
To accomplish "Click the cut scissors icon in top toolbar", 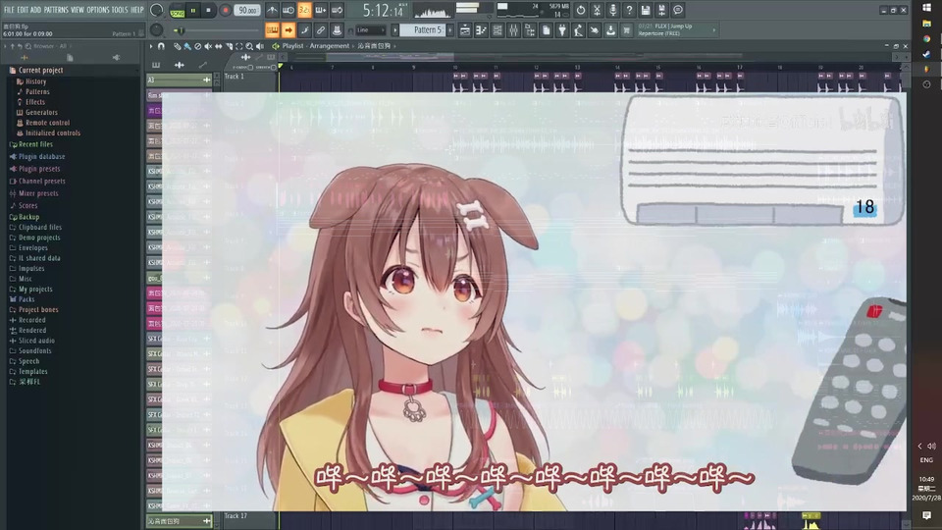I will (x=597, y=10).
